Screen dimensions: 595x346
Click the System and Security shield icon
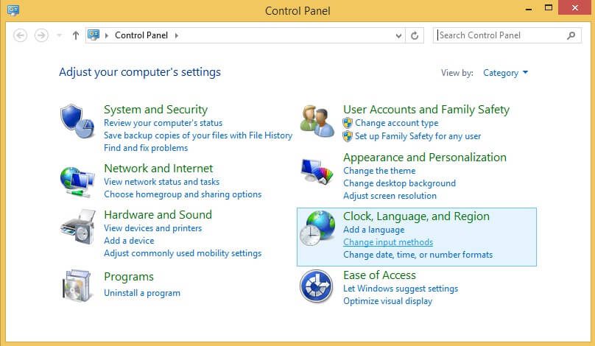click(77, 120)
